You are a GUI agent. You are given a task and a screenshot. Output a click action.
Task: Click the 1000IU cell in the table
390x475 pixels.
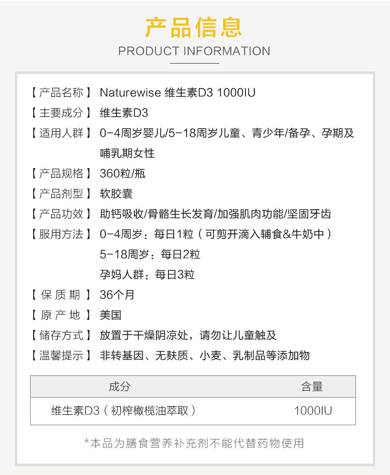coord(313,410)
